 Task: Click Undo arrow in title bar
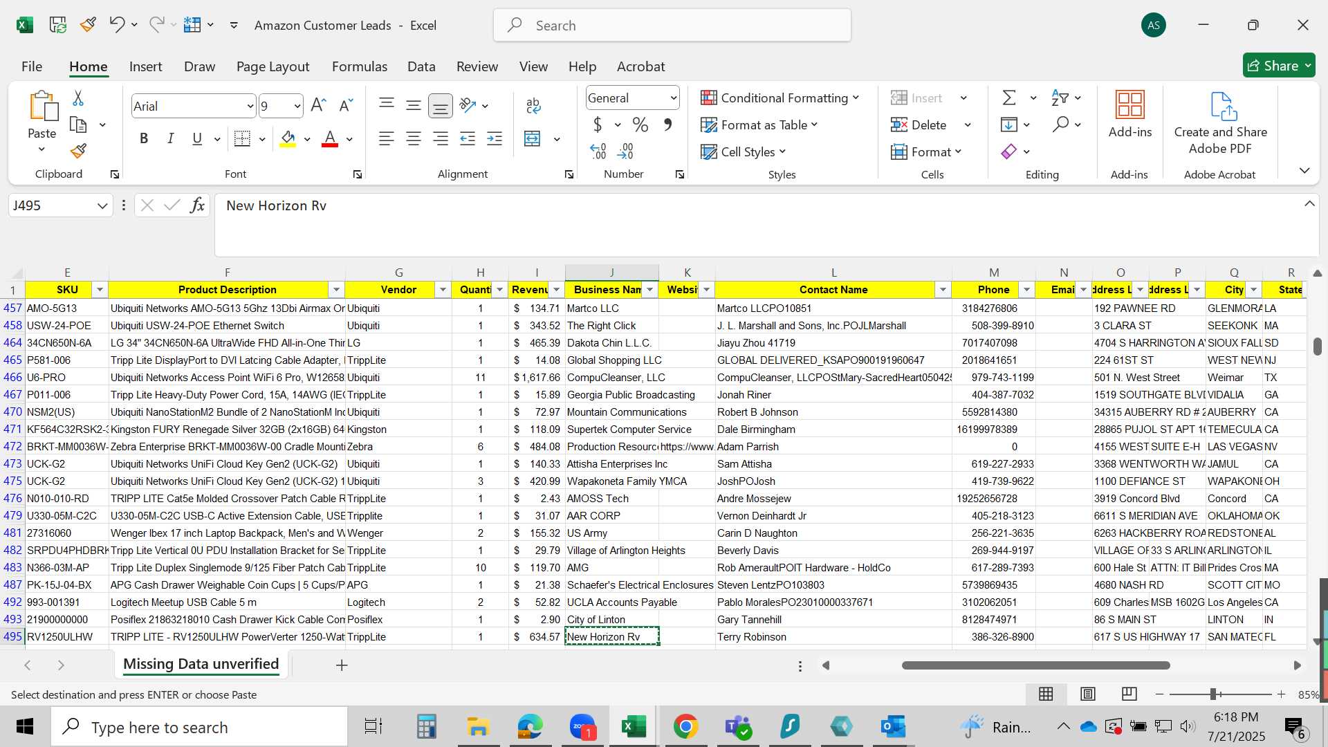click(116, 25)
